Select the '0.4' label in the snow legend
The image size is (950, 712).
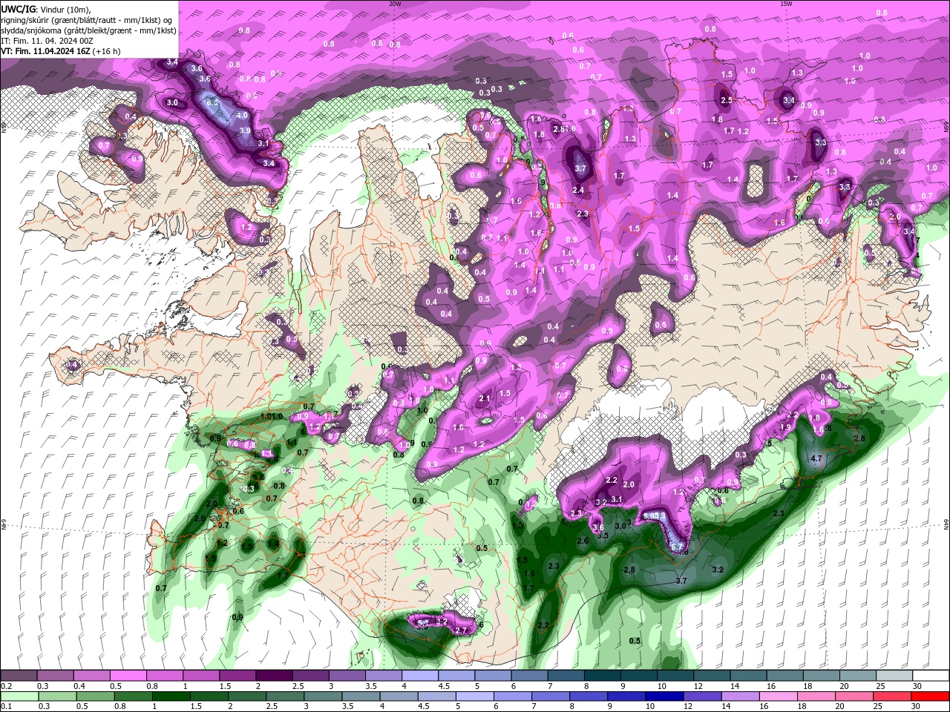(79, 686)
